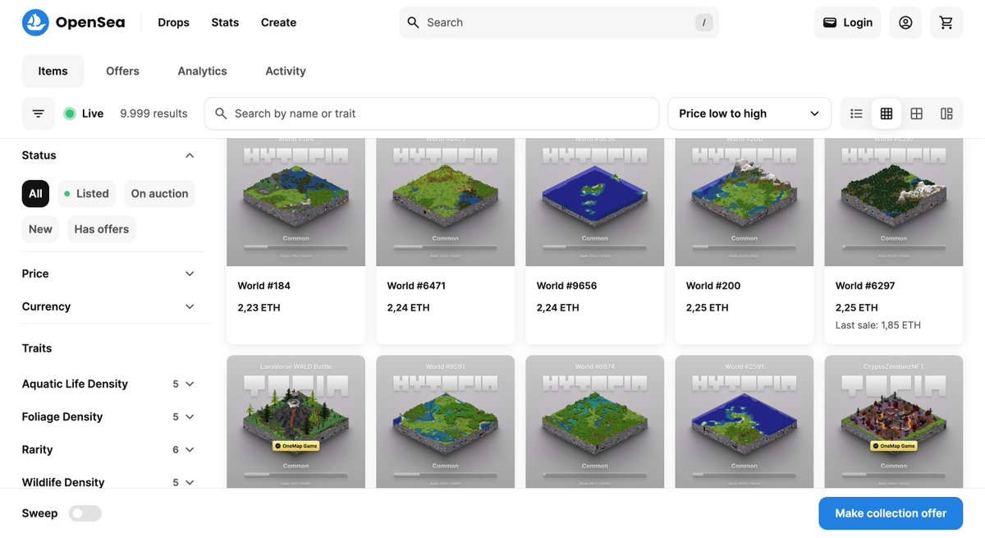Image resolution: width=985 pixels, height=538 pixels.
Task: Click Search by name or trait field
Action: [x=432, y=113]
